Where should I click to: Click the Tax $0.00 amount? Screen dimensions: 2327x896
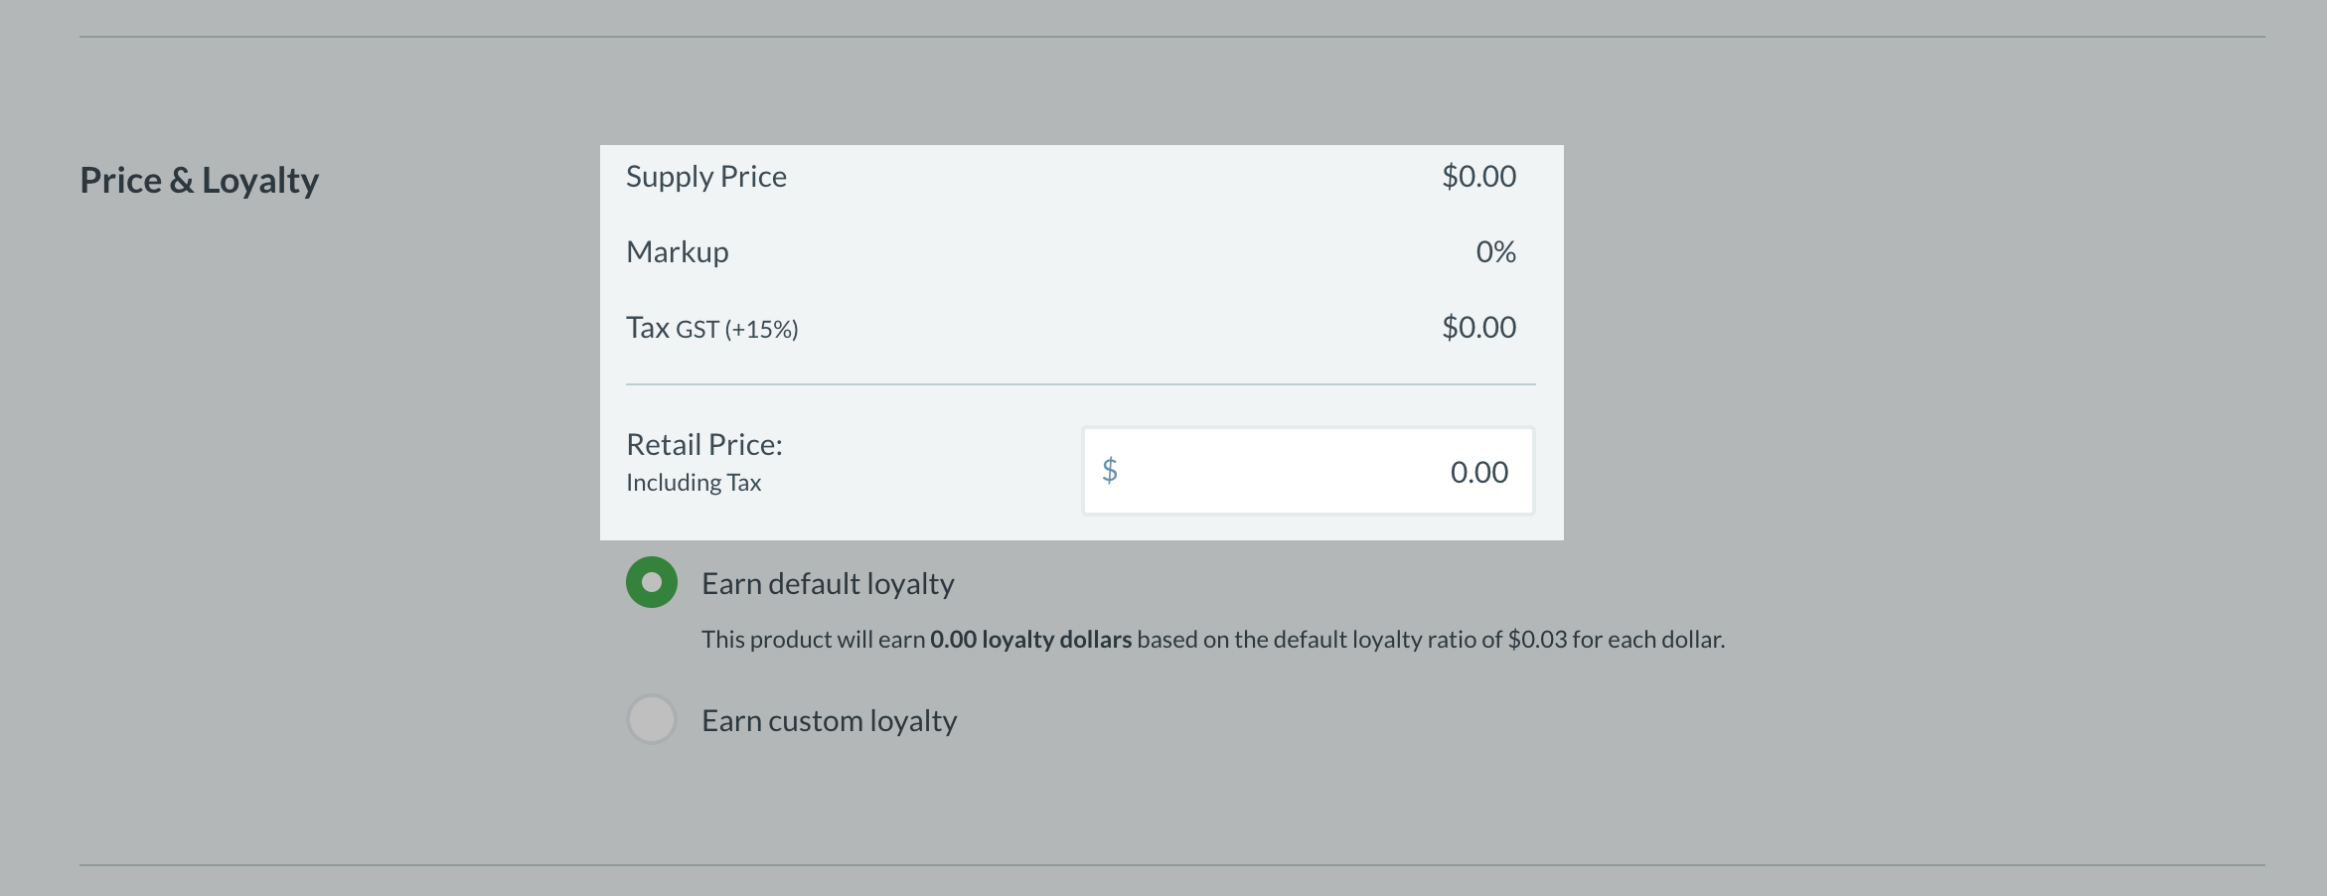[x=1478, y=328]
